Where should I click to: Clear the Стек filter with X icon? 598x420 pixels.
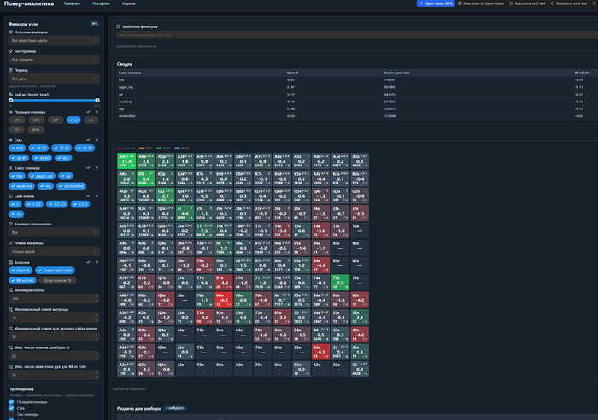(x=97, y=140)
